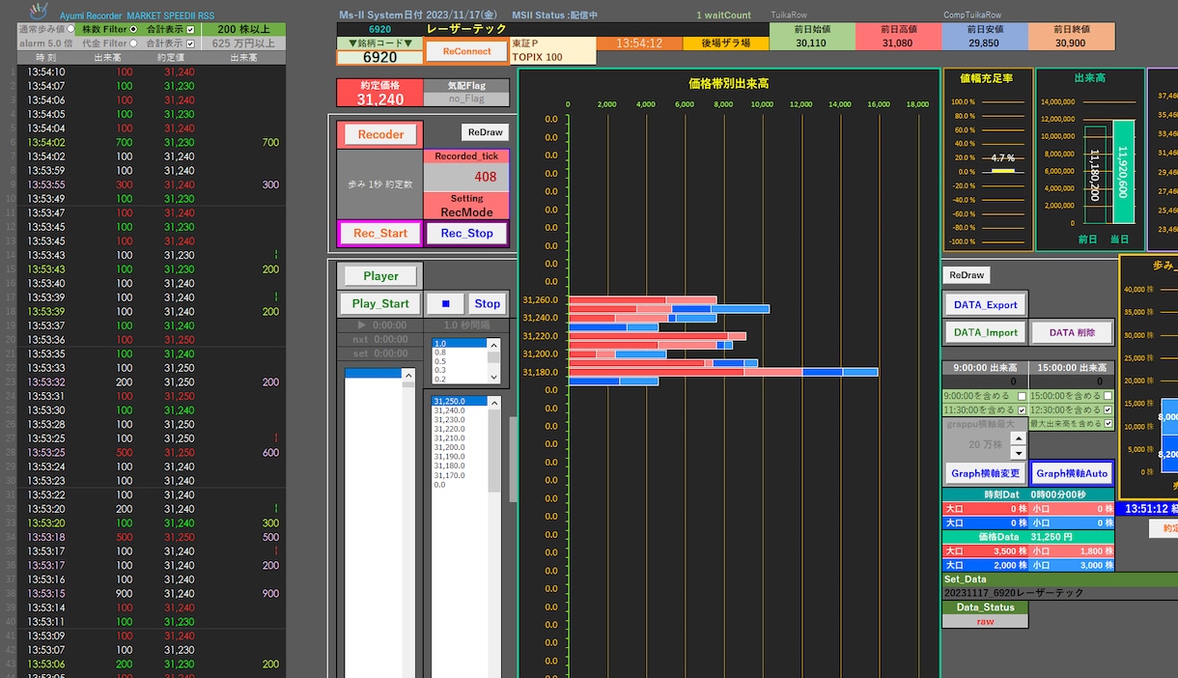Click the Recoder button
Viewport: 1178px width, 678px height.
click(380, 134)
